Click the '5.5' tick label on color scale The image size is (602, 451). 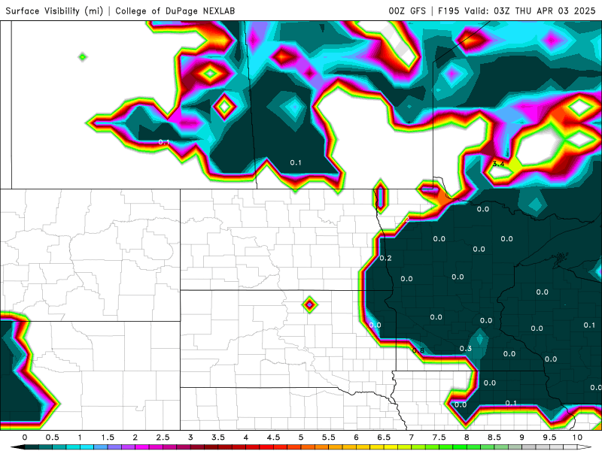pyautogui.click(x=329, y=437)
